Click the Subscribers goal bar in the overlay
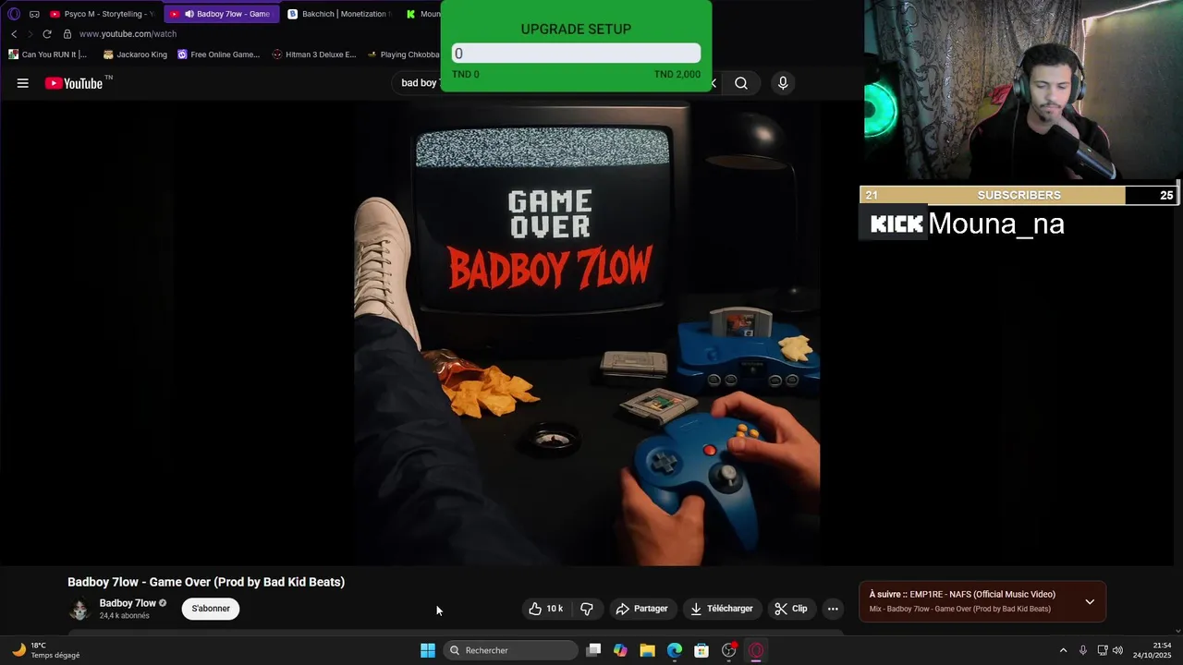Screen dimensions: 1183x665 tap(1018, 195)
